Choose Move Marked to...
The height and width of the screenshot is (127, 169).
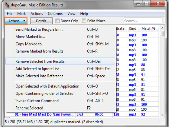pyautogui.click(x=60, y=37)
